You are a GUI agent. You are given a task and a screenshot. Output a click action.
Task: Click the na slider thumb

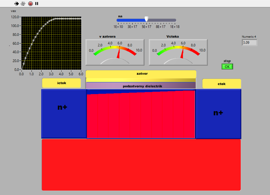[x=146, y=19]
